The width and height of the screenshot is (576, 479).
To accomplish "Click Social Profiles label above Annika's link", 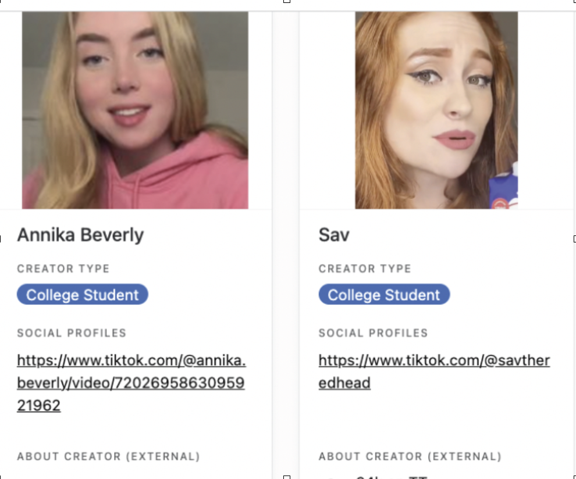I will tap(72, 333).
